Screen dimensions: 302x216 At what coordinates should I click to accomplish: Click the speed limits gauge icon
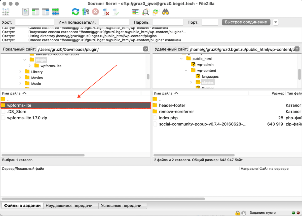pos(244,213)
